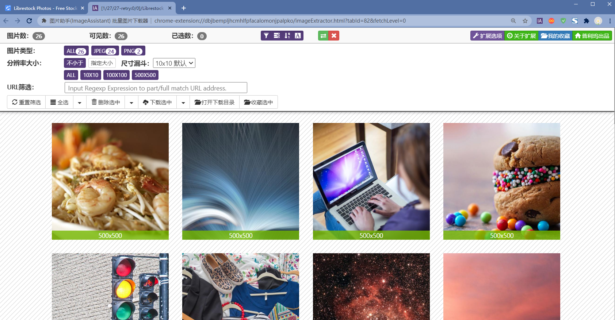Select the red nebula stars thumbnail

click(371, 286)
